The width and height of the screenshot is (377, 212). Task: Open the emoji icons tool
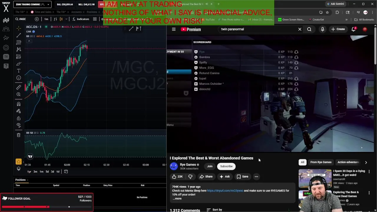click(x=19, y=78)
